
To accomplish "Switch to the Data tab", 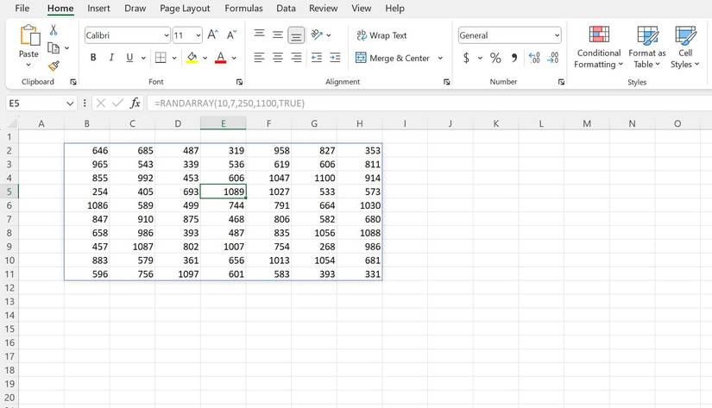I will click(x=286, y=8).
